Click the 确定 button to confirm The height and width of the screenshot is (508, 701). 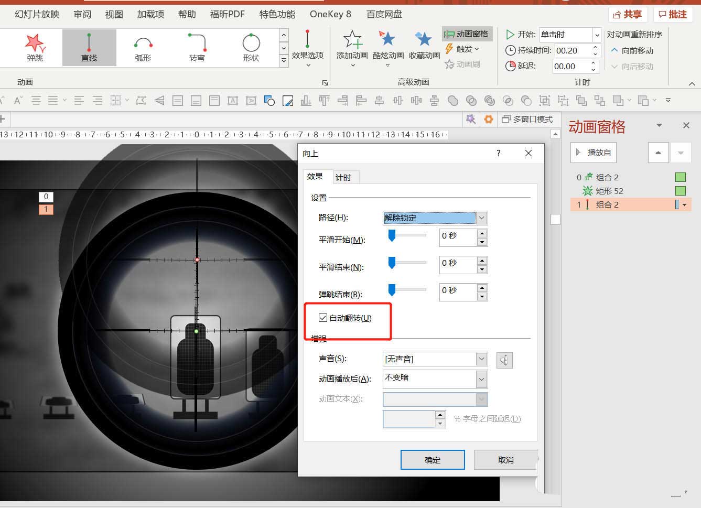click(432, 459)
